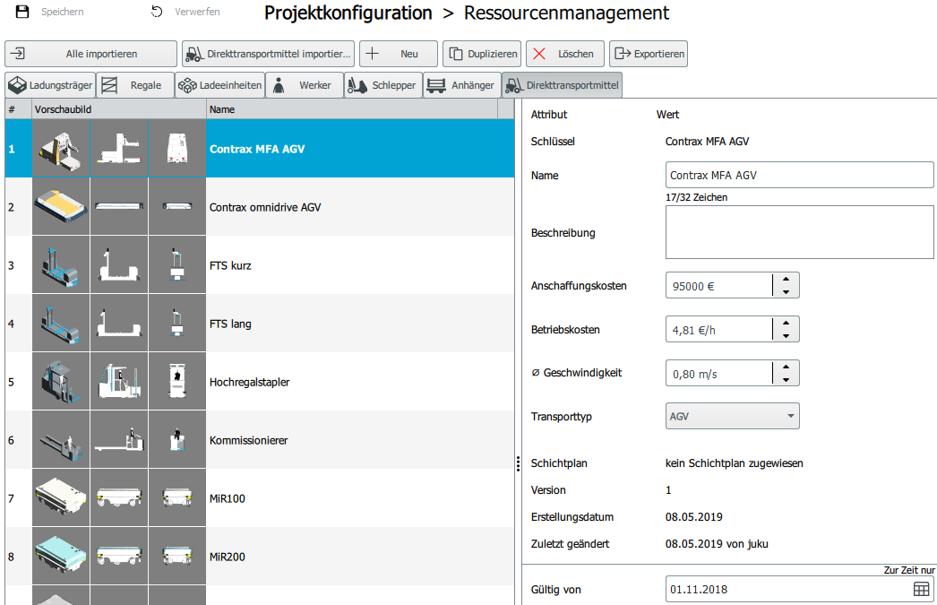Decrease Betriebskosten with down arrow
937x605 pixels.
tap(786, 336)
